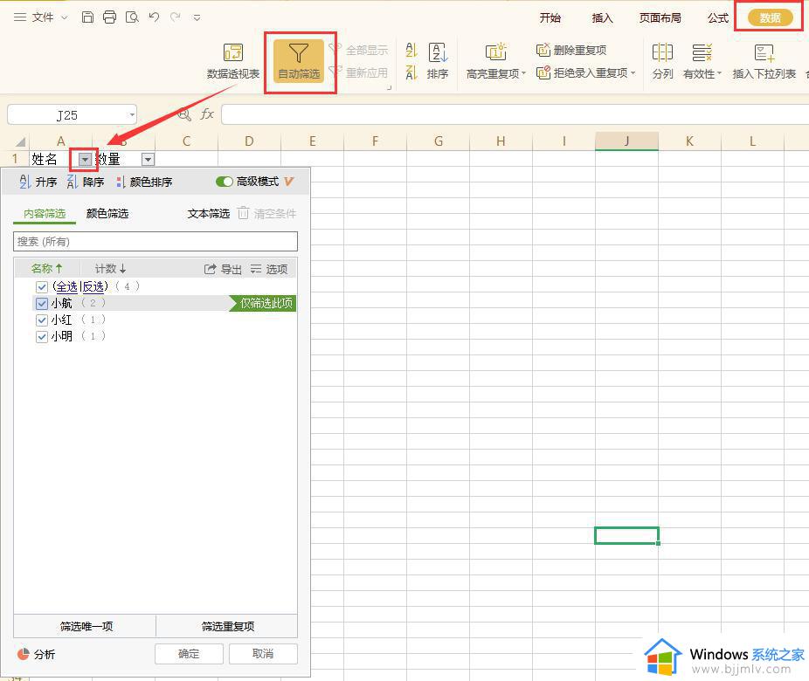809x681 pixels.
Task: Open the 文件 menu dropdown
Action: click(50, 17)
